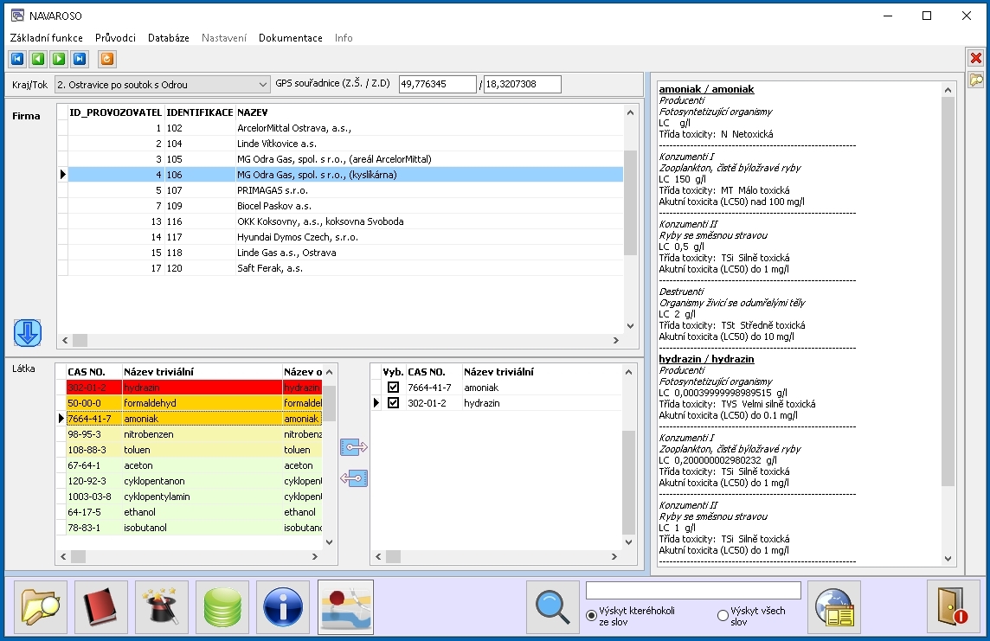Click the exit door icon
Viewport: 990px width, 641px height.
point(953,606)
